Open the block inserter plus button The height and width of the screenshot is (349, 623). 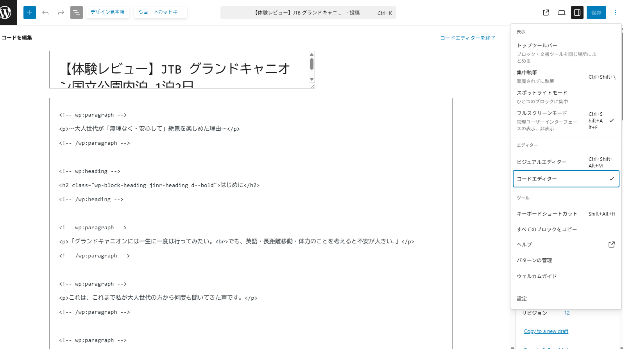(30, 13)
